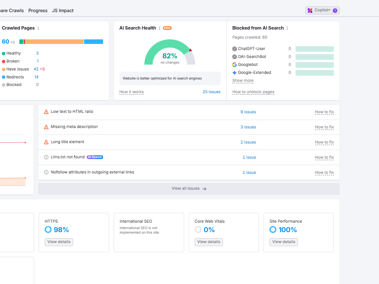The width and height of the screenshot is (379, 284).
Task: Click the beta badge
Action: [x=167, y=28]
